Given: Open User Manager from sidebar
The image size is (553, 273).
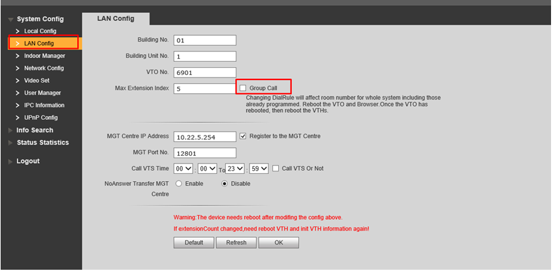Looking at the screenshot, I should (x=42, y=93).
